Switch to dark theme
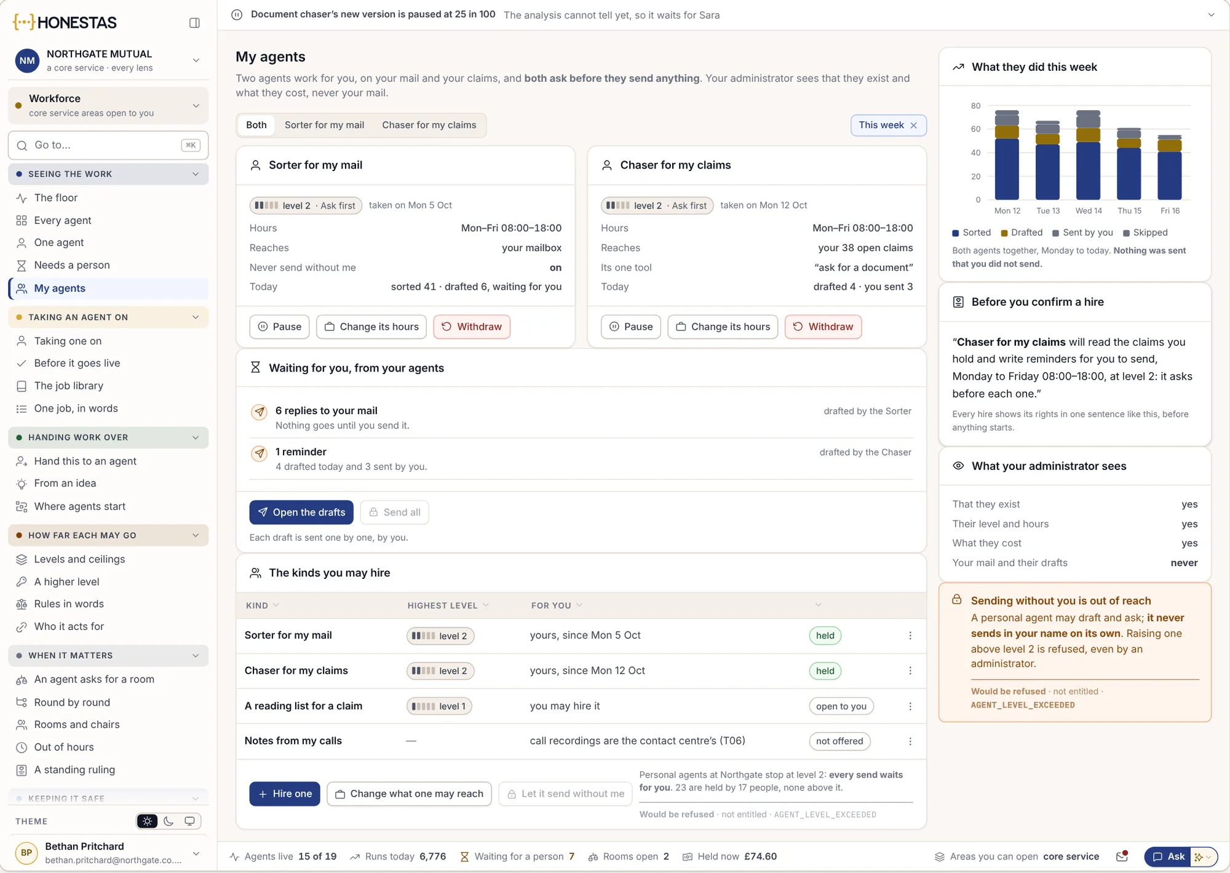Viewport: 1230px width, 873px height. [169, 821]
